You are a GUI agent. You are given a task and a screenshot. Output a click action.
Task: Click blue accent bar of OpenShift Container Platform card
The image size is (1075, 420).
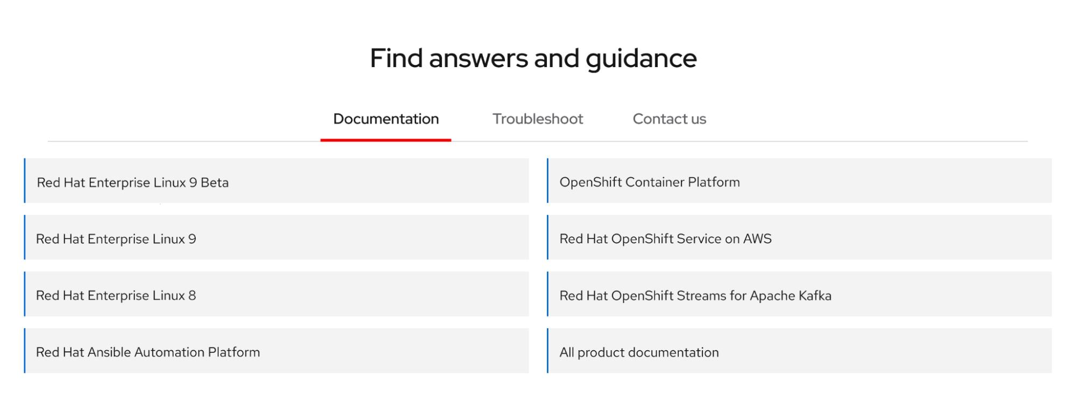pyautogui.click(x=547, y=180)
